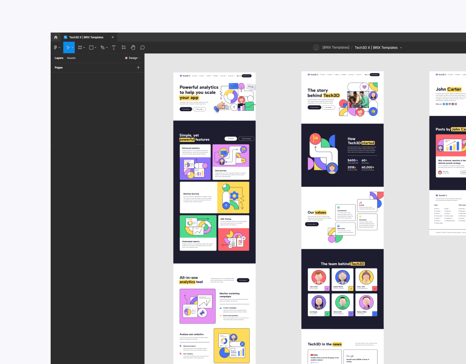Expand the Frame tools dropdown chevron
The width and height of the screenshot is (466, 364).
[x=84, y=48]
